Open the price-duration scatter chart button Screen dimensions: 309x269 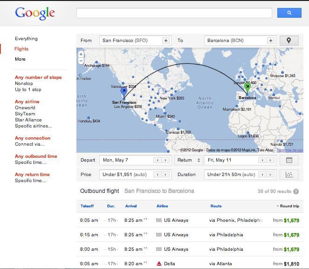pos(289,174)
